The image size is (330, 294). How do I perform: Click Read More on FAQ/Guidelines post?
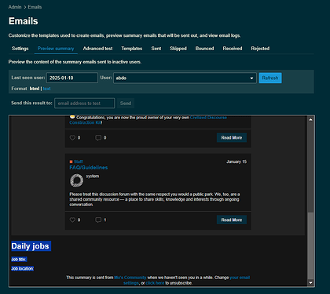(232, 220)
